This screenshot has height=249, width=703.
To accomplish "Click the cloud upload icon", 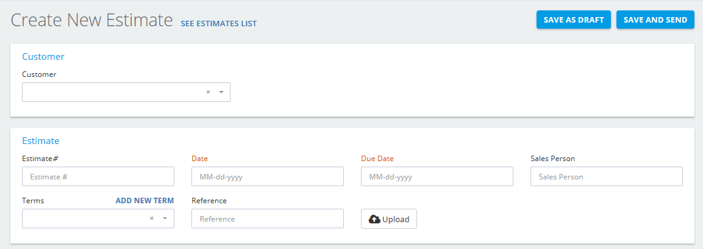I will tap(374, 219).
